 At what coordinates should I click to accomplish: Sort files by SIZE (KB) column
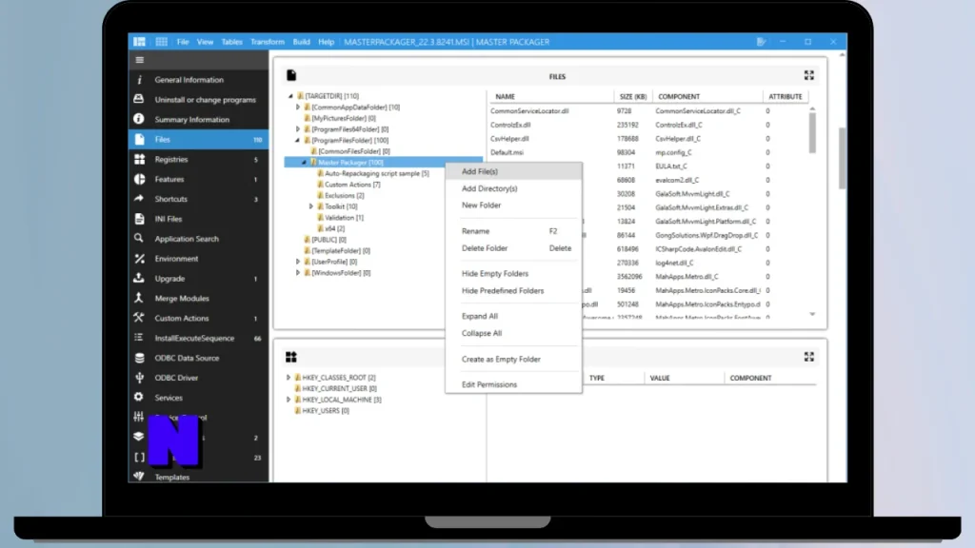click(633, 96)
